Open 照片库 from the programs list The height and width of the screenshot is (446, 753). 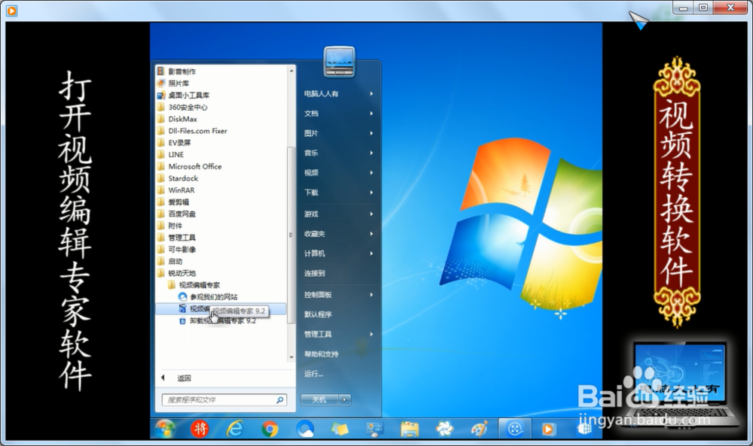[174, 83]
